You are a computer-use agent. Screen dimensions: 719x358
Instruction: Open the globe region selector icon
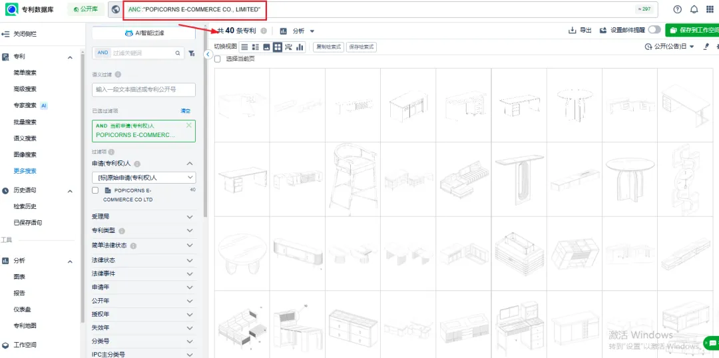116,9
